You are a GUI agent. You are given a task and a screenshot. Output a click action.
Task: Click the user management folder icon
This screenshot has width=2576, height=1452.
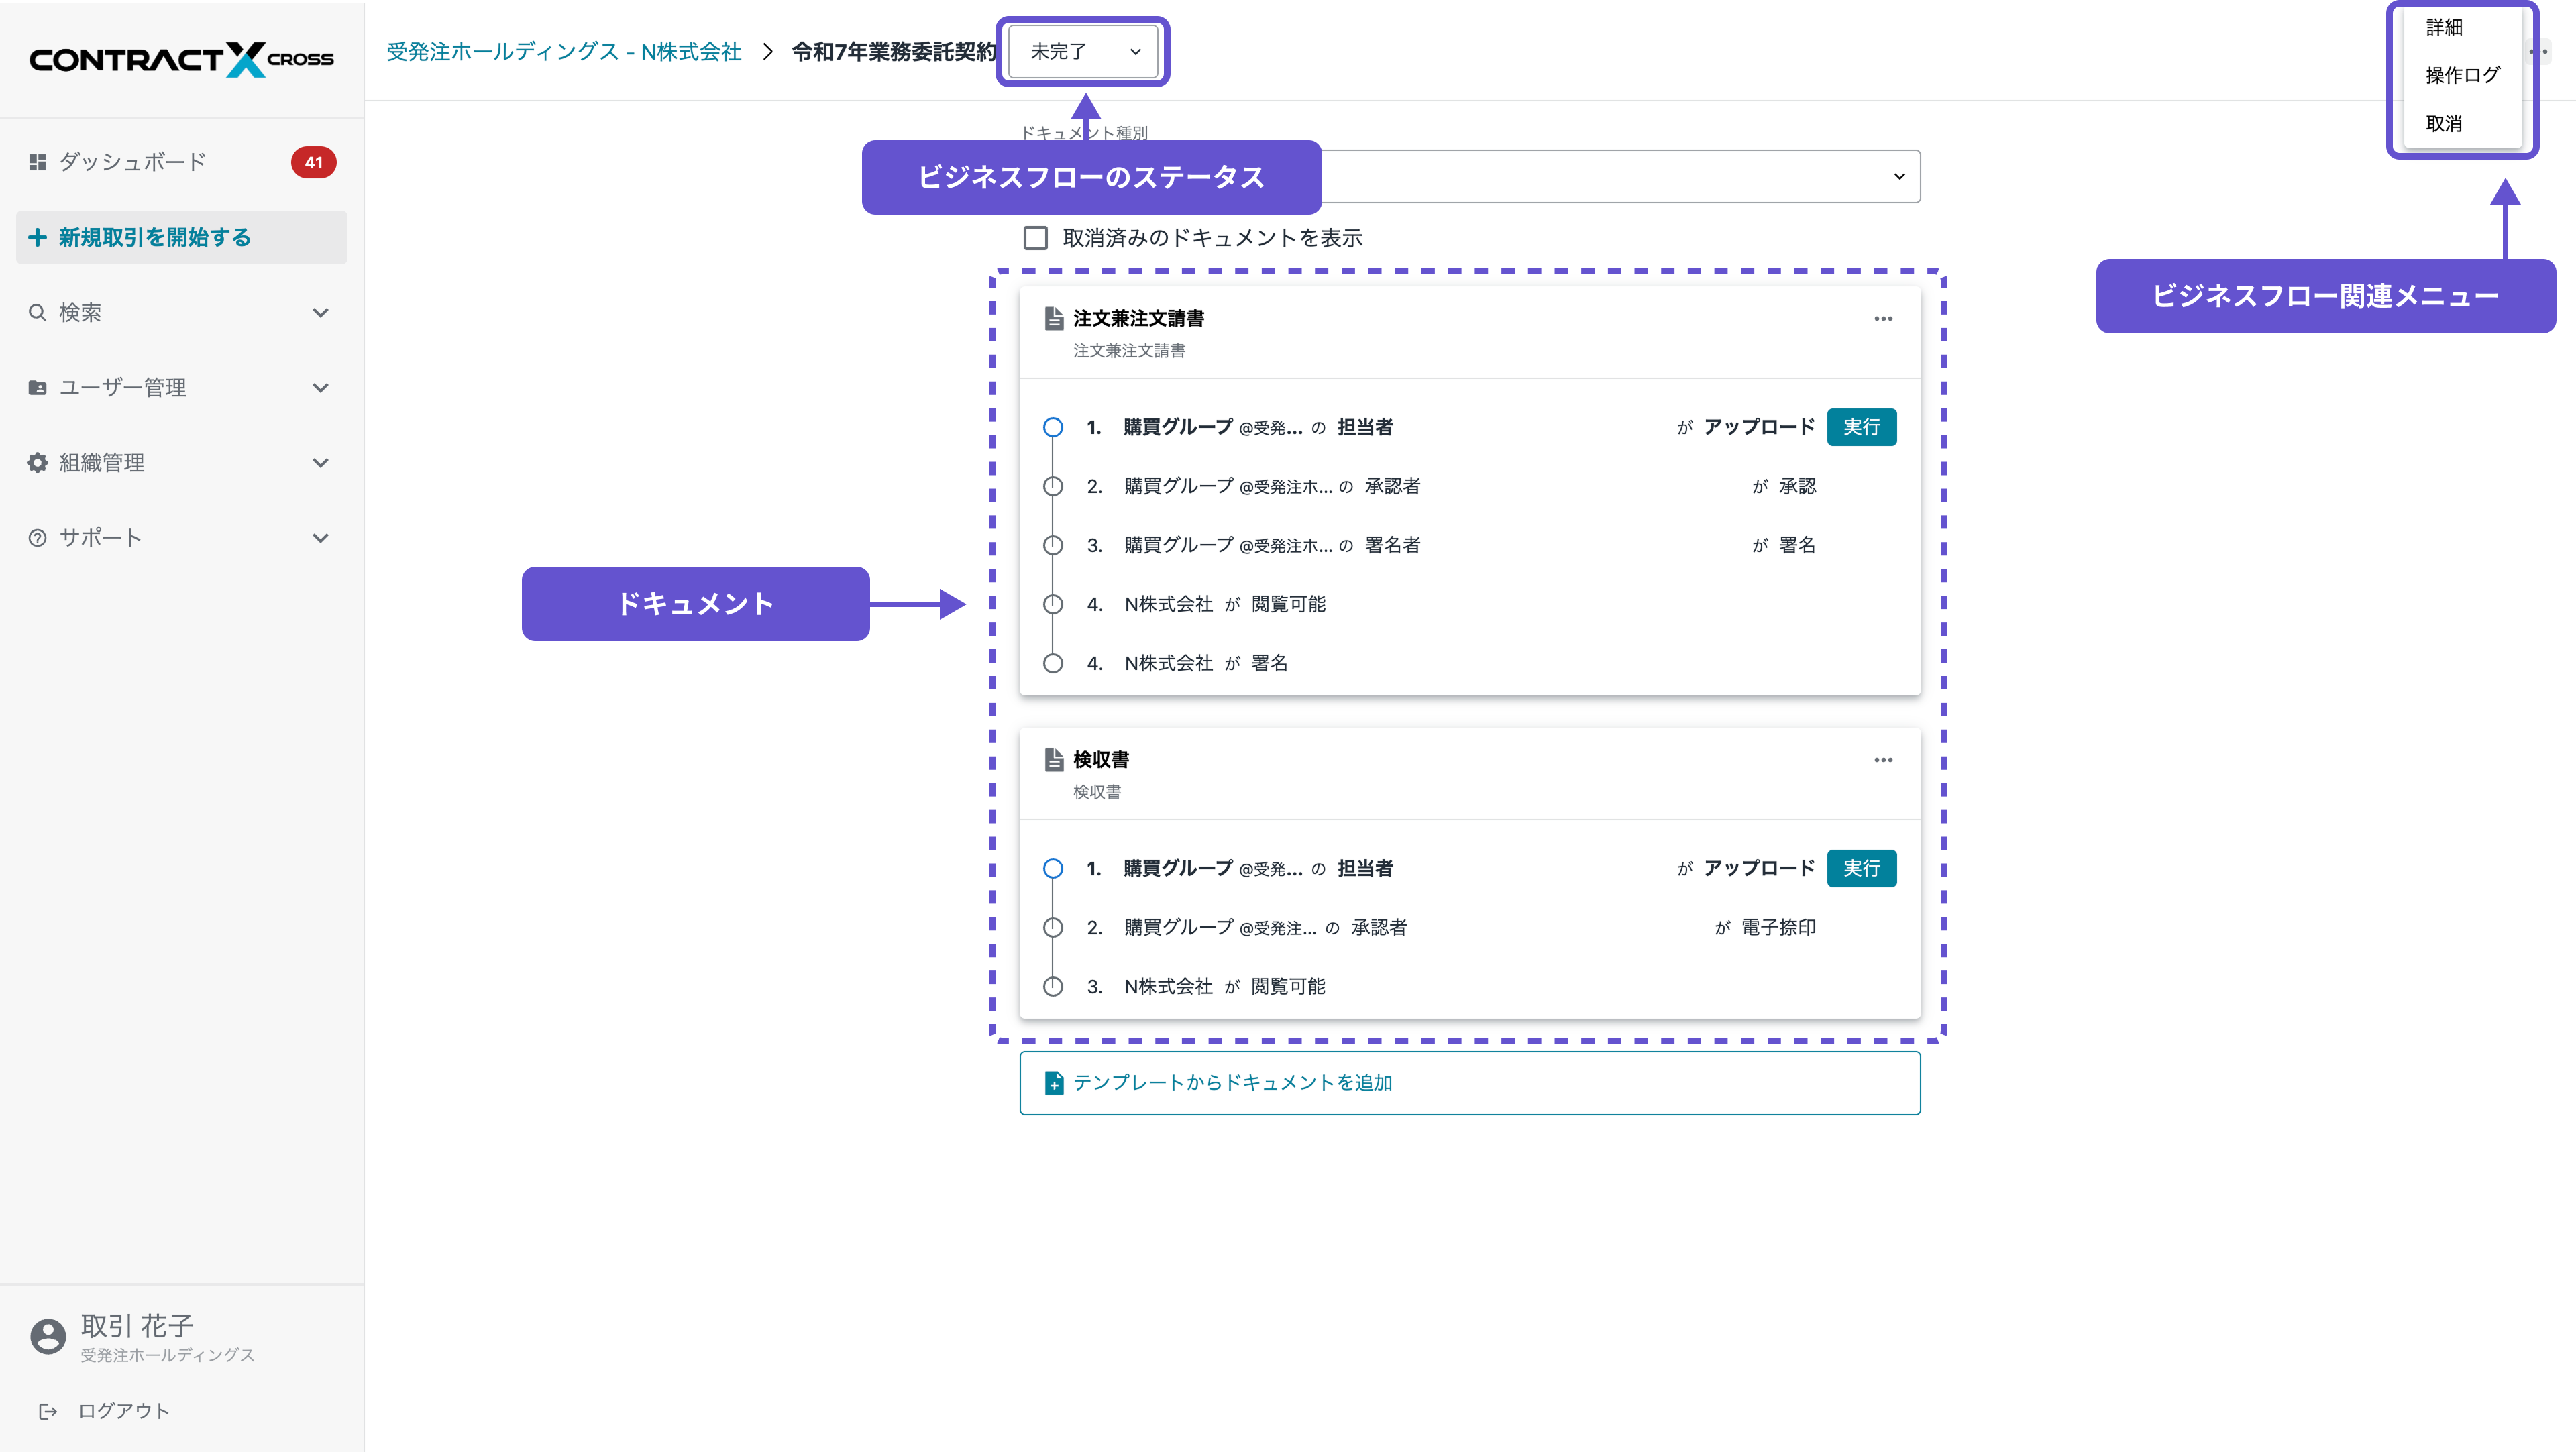point(37,388)
